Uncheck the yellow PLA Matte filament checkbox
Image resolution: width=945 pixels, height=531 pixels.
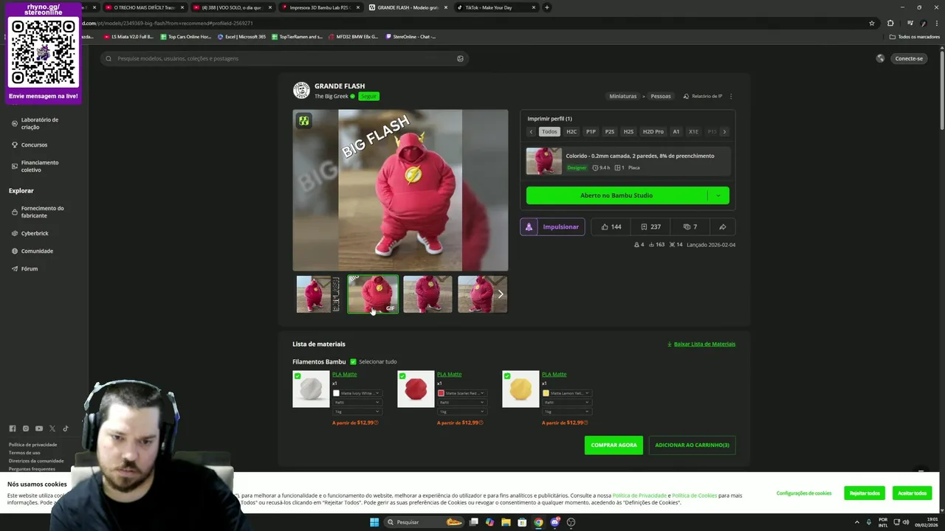[507, 376]
